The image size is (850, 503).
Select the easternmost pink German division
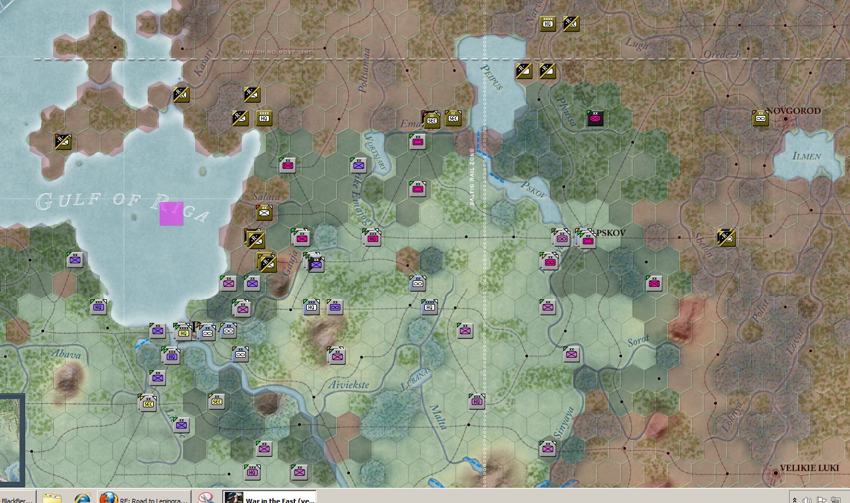tap(654, 283)
